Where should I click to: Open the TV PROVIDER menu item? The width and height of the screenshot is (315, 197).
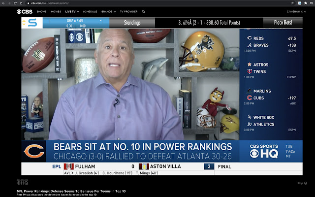click(x=129, y=12)
